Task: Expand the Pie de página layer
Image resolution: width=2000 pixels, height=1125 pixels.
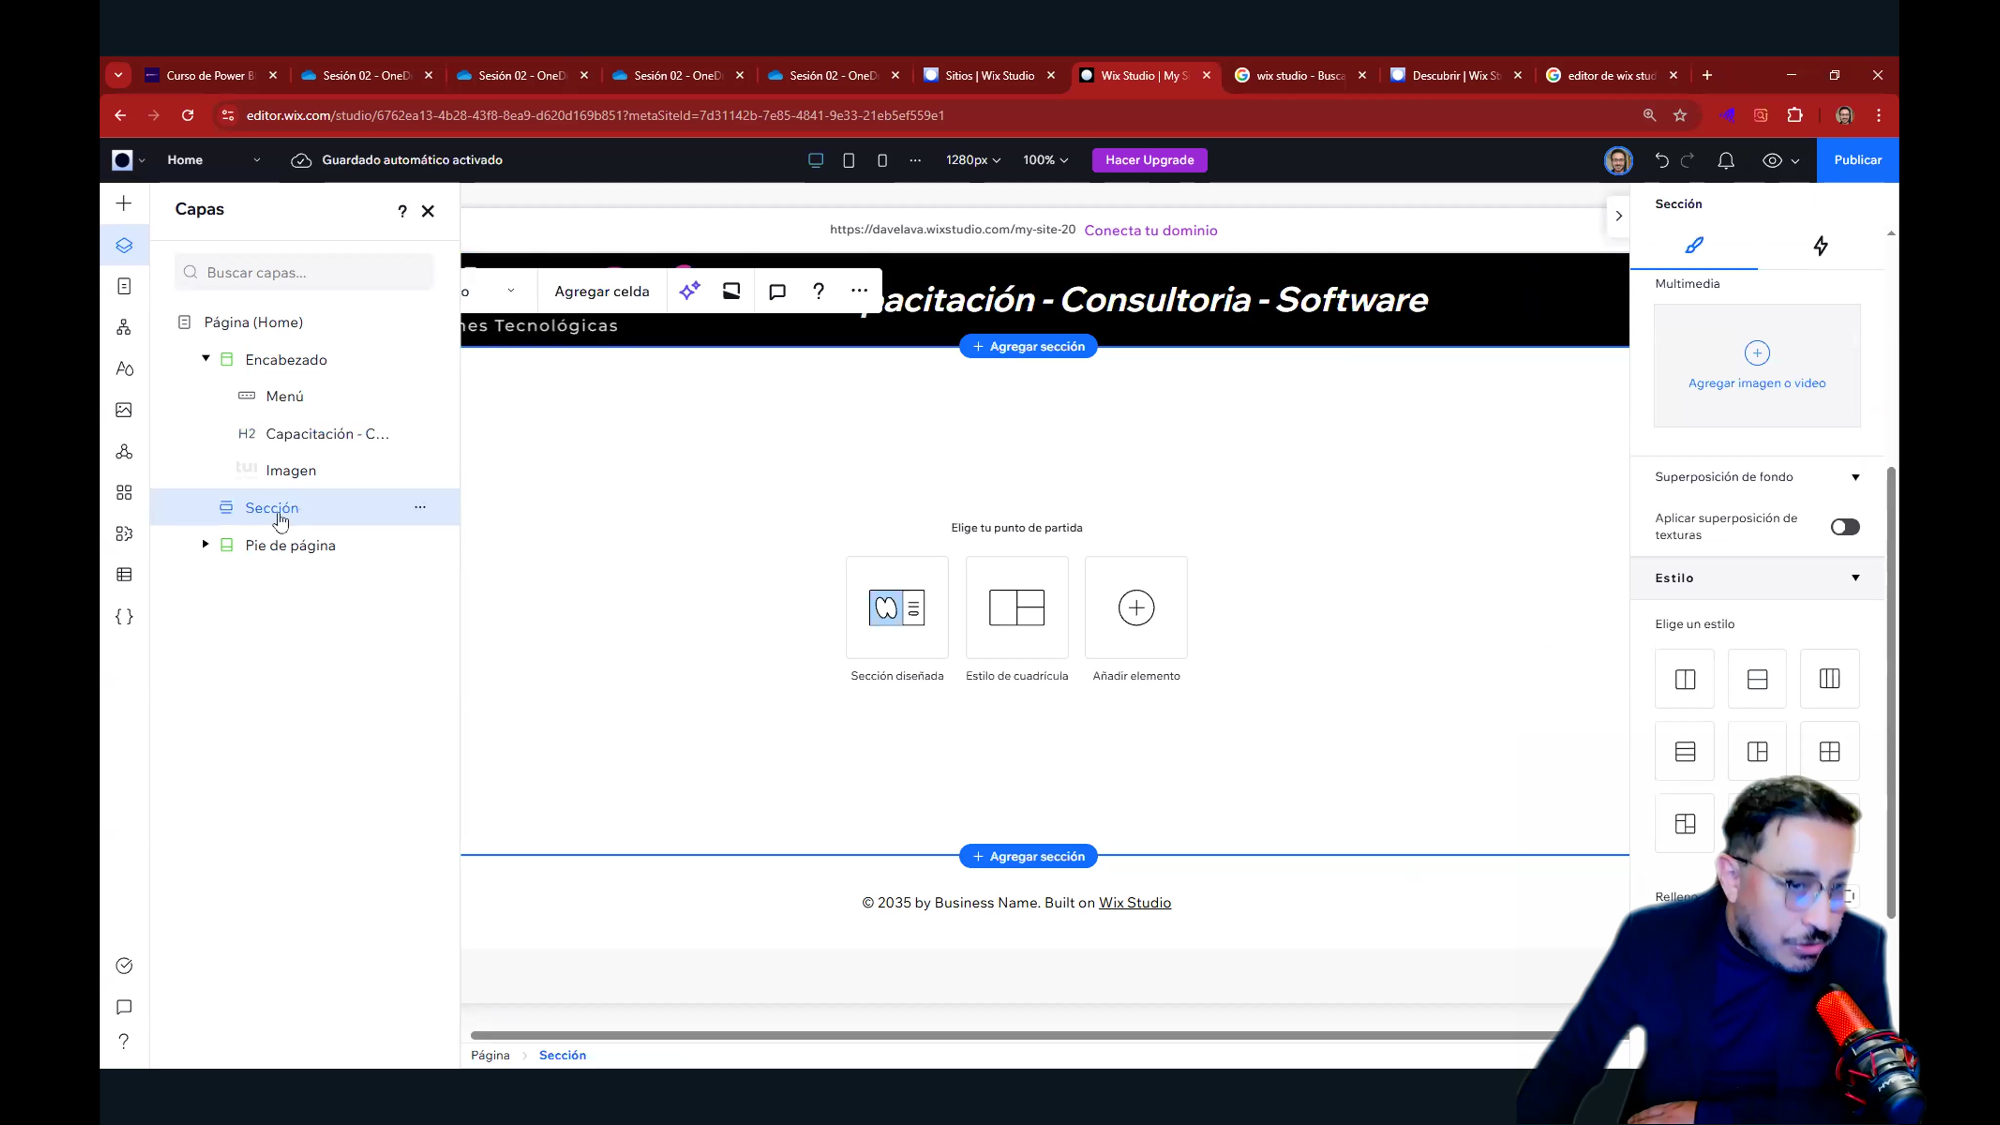Action: point(206,544)
